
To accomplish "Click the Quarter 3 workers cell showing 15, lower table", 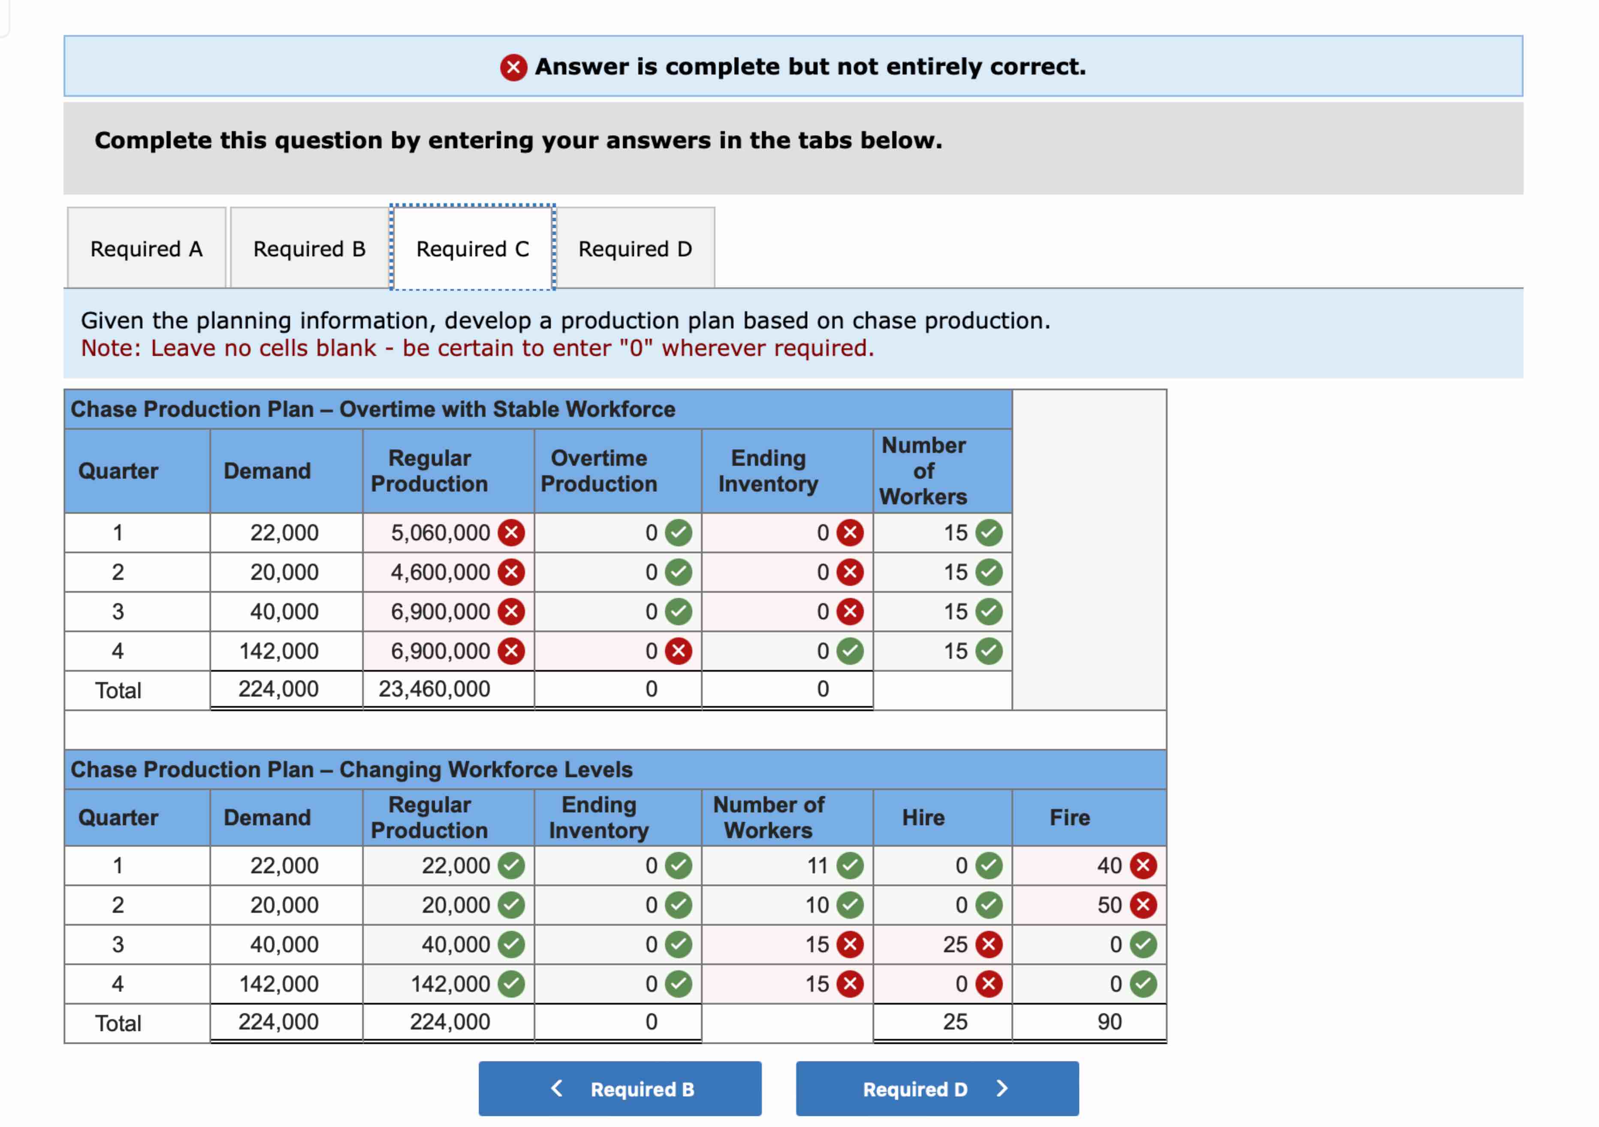I will pos(816,945).
